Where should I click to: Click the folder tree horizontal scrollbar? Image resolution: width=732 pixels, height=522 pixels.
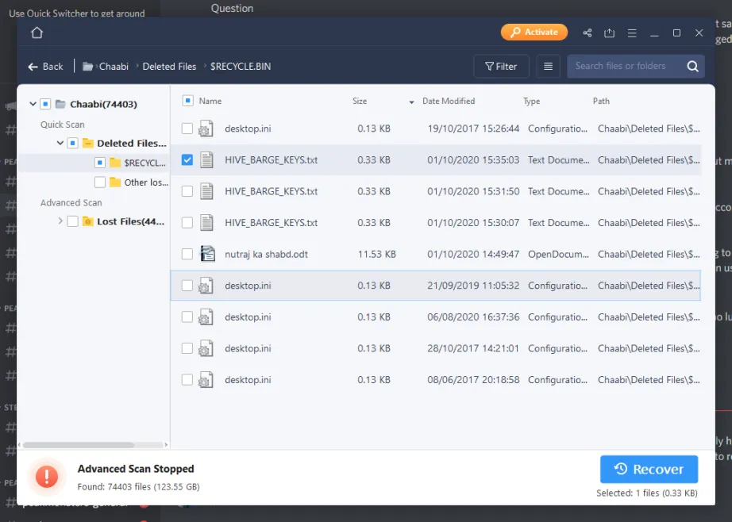point(79,445)
